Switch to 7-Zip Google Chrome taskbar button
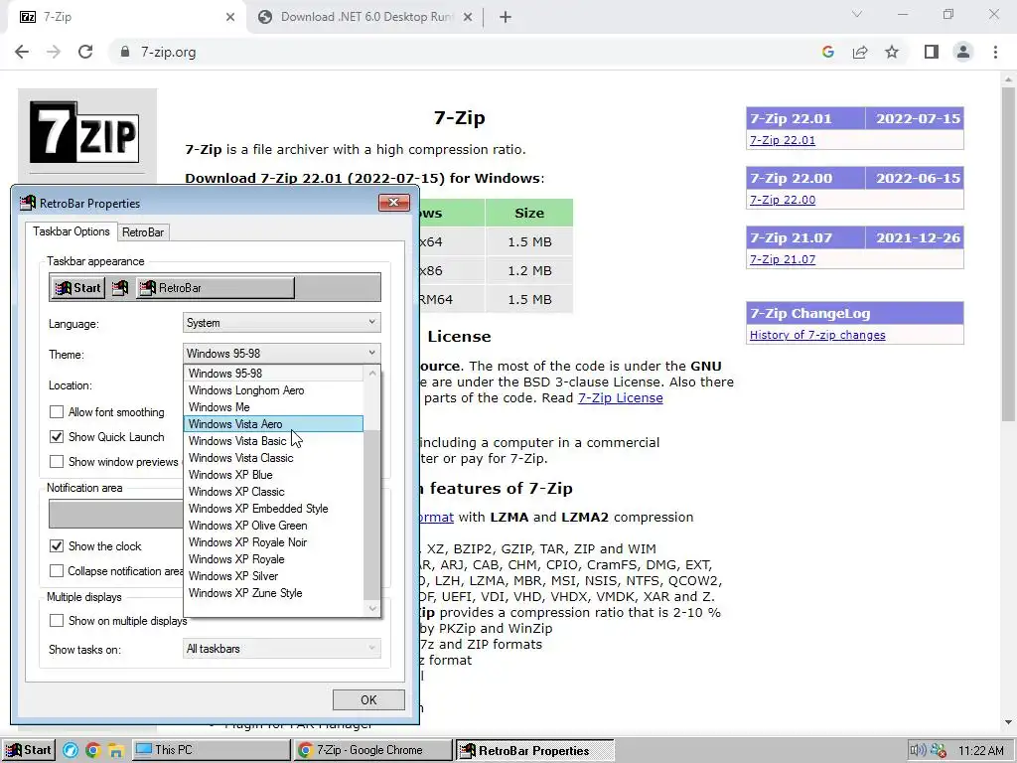 coord(373,750)
